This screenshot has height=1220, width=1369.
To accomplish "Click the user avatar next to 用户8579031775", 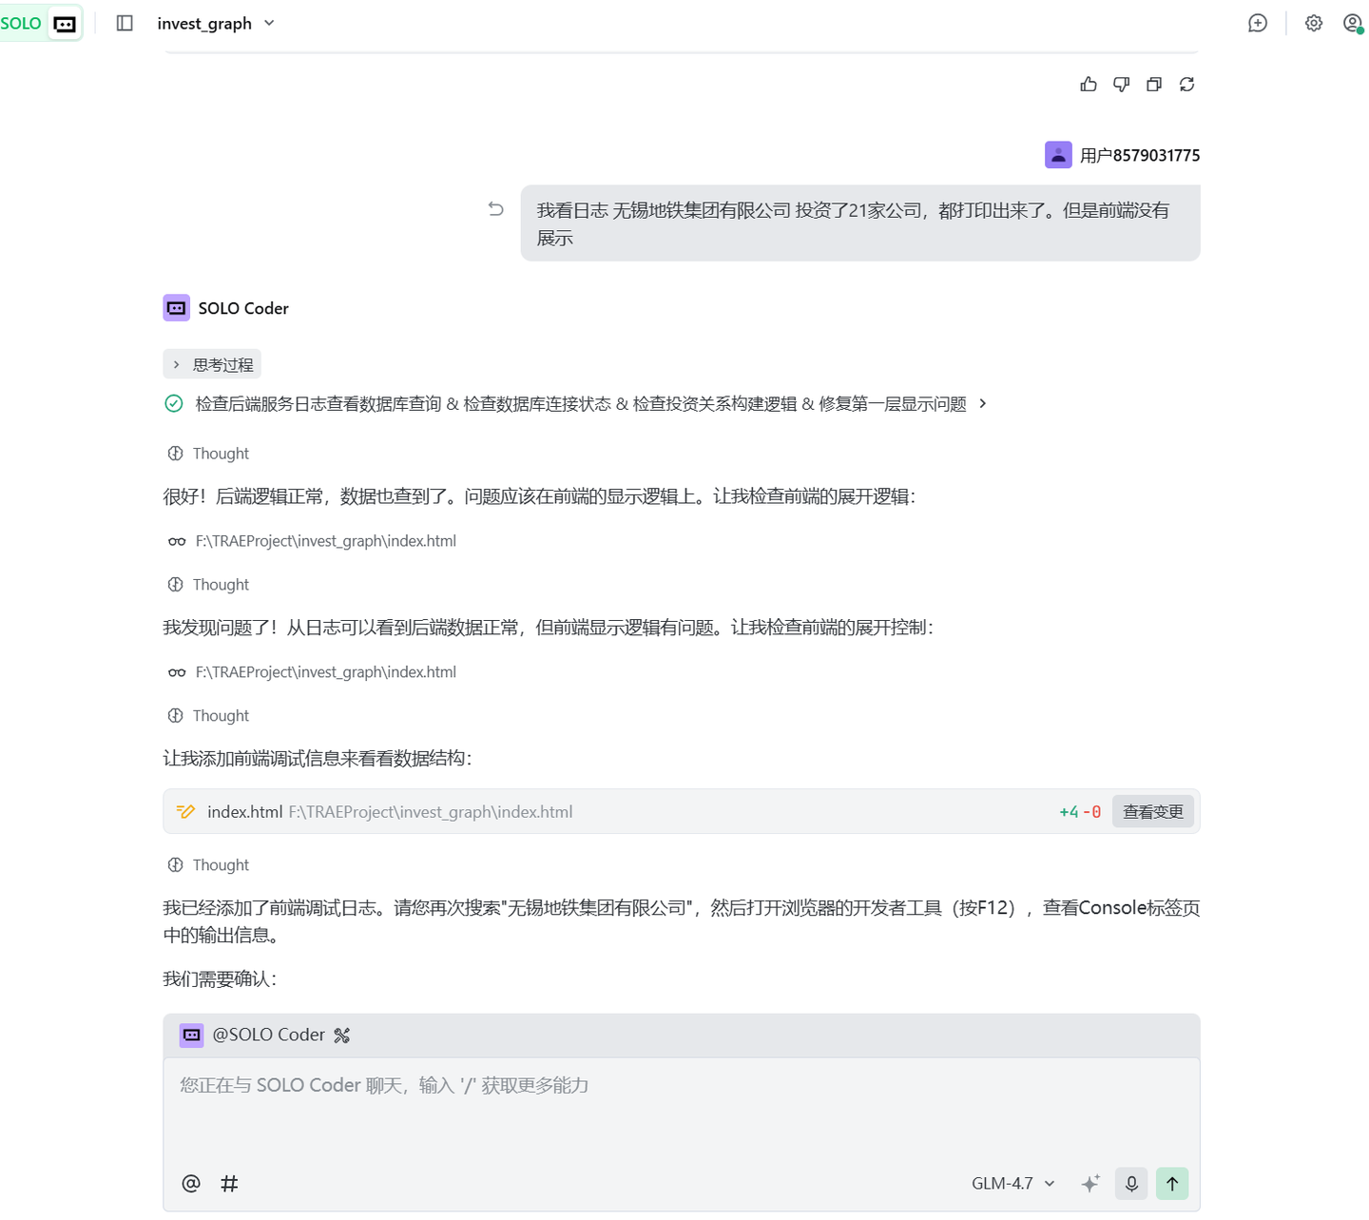I will [x=1058, y=155].
